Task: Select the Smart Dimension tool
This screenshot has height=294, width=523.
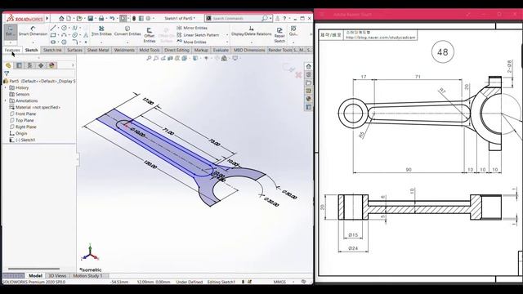Action: click(33, 32)
